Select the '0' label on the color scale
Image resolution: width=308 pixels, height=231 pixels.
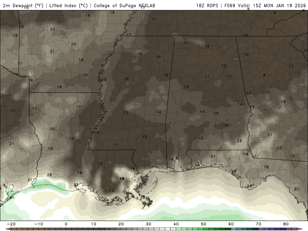pyautogui.click(x=66, y=224)
